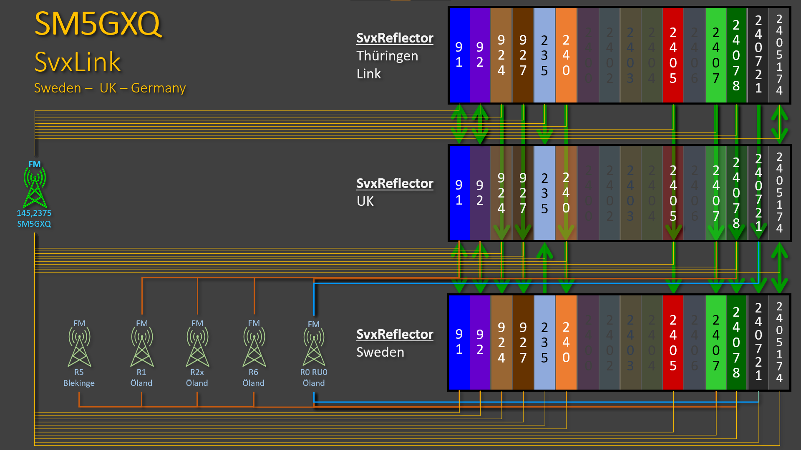Click the 240721 bar in UK reflector

[758, 192]
